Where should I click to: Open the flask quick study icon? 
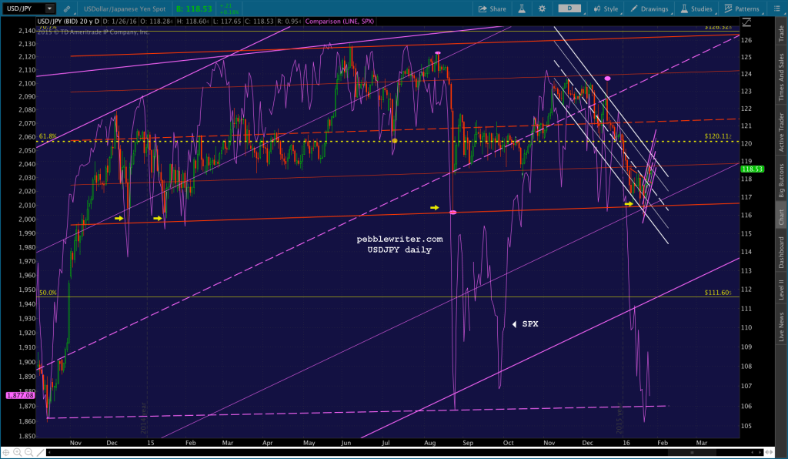[523, 8]
